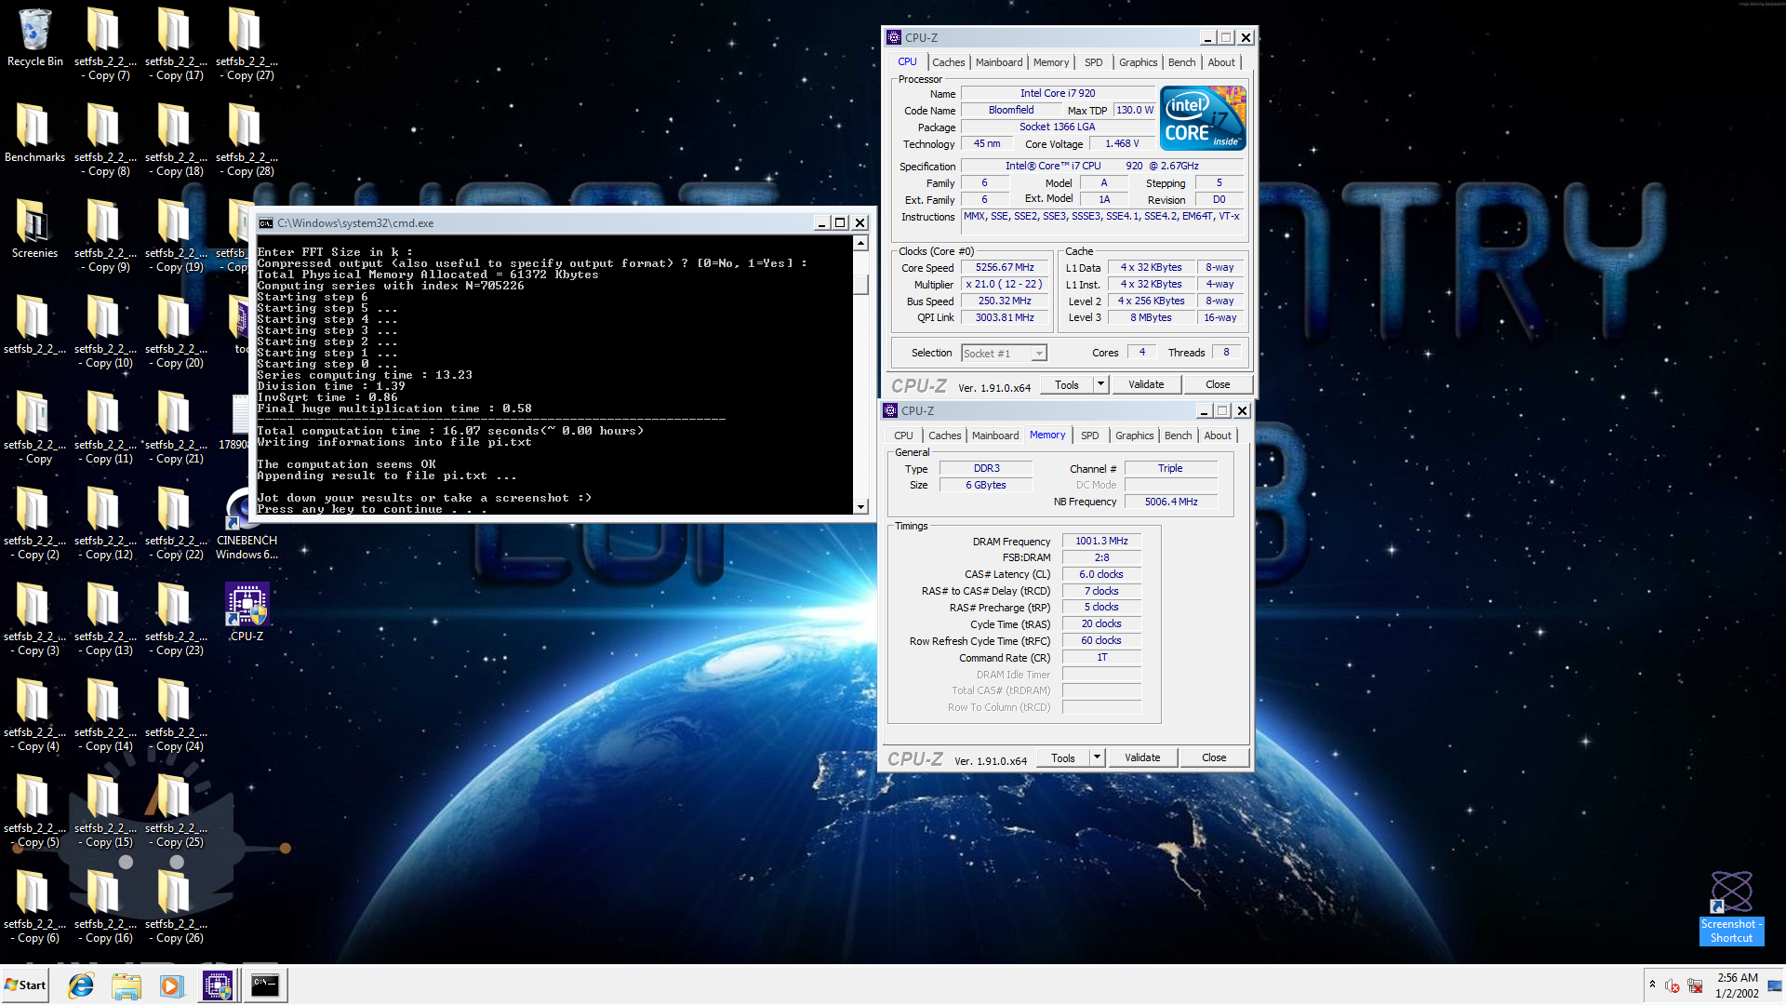Image resolution: width=1786 pixels, height=1005 pixels.
Task: Open SPD tab in lower CPU-Z window
Action: pyautogui.click(x=1089, y=435)
